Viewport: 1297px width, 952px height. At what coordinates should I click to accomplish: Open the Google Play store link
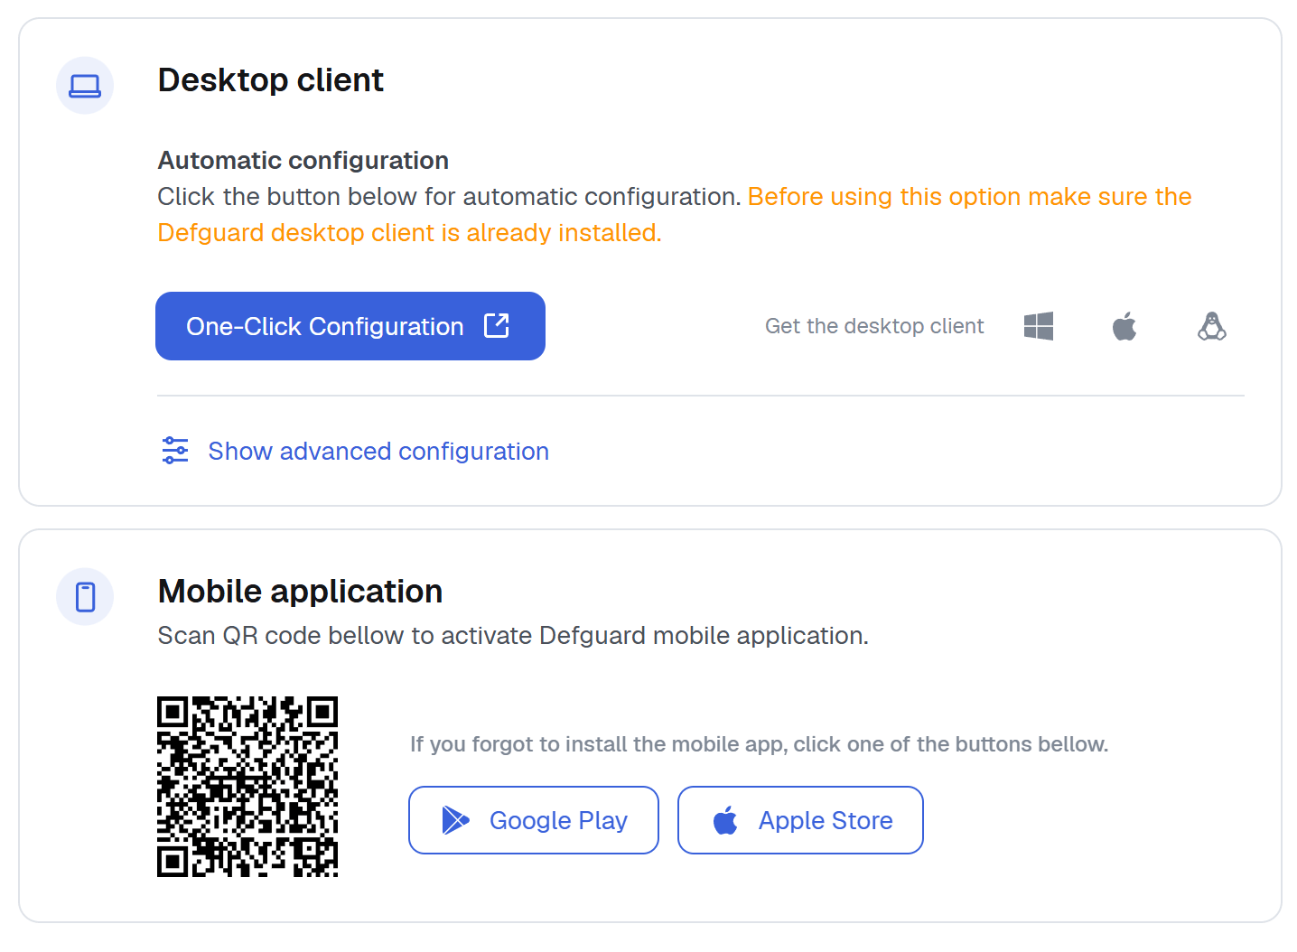(534, 820)
